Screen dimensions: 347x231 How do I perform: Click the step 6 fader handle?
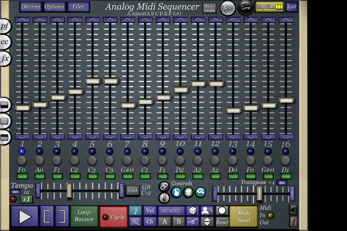111,81
